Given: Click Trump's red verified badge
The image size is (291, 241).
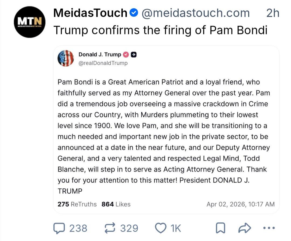Looking at the screenshot, I should 126,55.
